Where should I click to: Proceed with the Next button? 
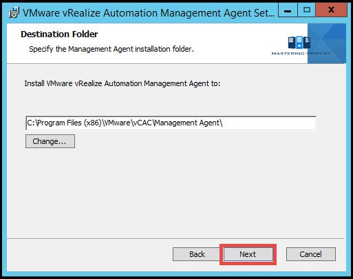pos(248,254)
